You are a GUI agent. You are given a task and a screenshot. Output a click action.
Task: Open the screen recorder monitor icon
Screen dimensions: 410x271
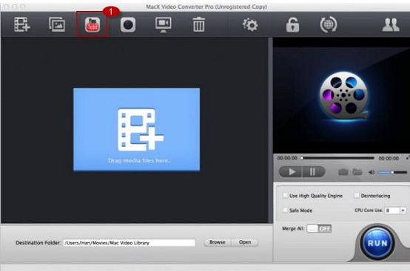(x=163, y=25)
